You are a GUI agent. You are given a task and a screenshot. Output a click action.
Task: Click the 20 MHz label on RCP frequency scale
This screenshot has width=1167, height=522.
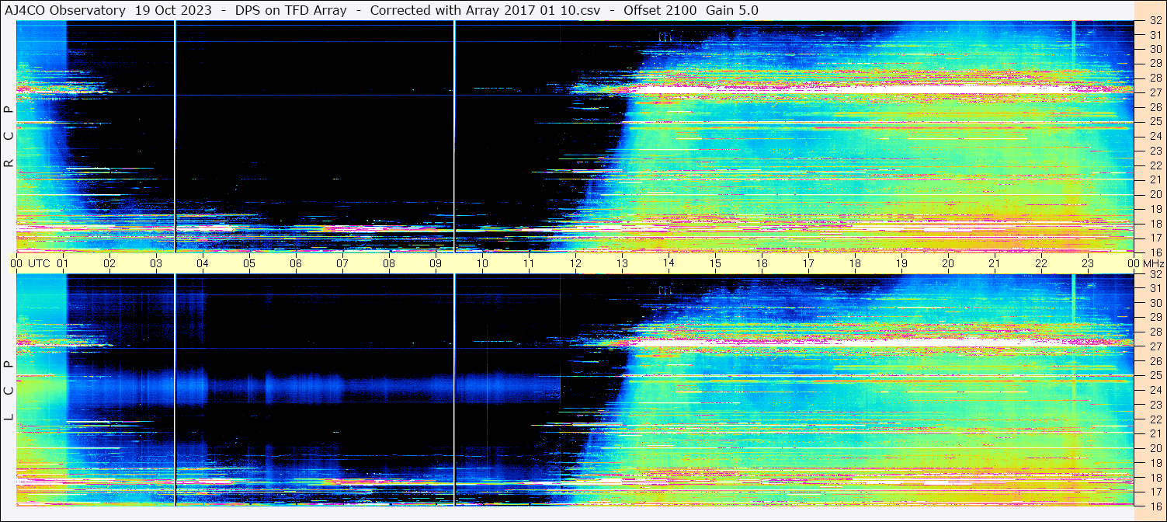click(x=1155, y=193)
